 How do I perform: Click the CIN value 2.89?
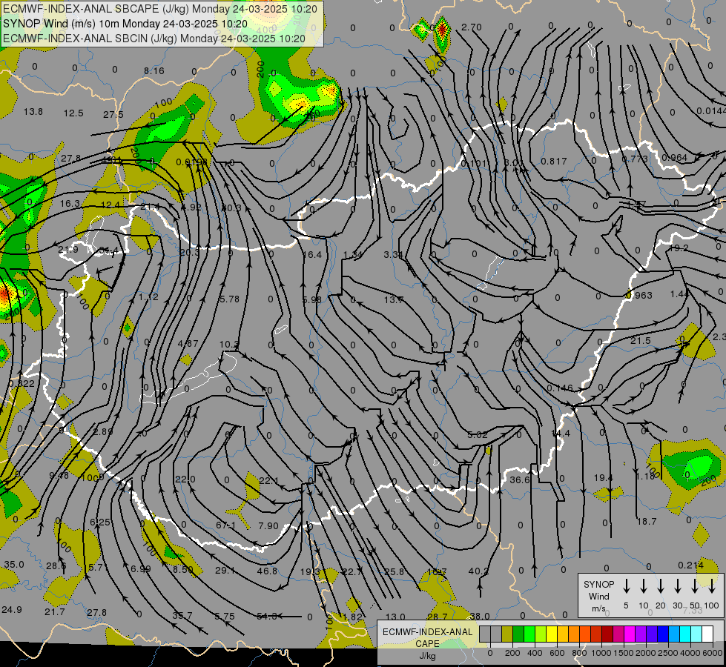pyautogui.click(x=103, y=432)
